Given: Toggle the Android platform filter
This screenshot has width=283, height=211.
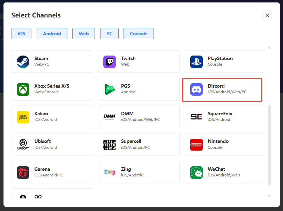Looking at the screenshot, I should [x=52, y=34].
